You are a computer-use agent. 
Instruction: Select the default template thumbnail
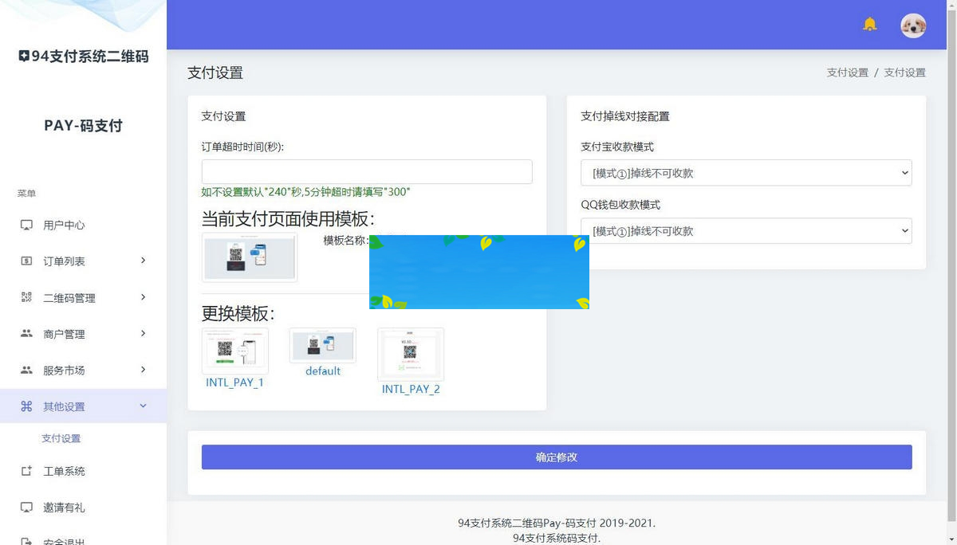(322, 345)
